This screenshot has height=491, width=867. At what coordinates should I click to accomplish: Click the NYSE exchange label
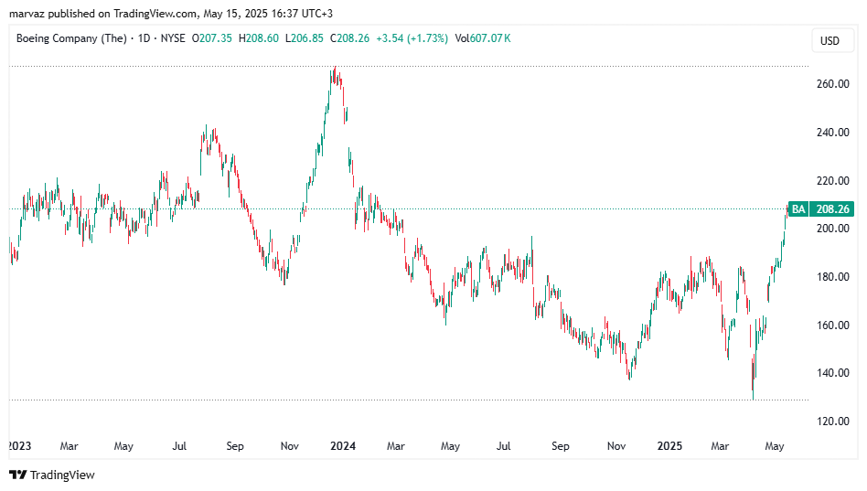[173, 38]
